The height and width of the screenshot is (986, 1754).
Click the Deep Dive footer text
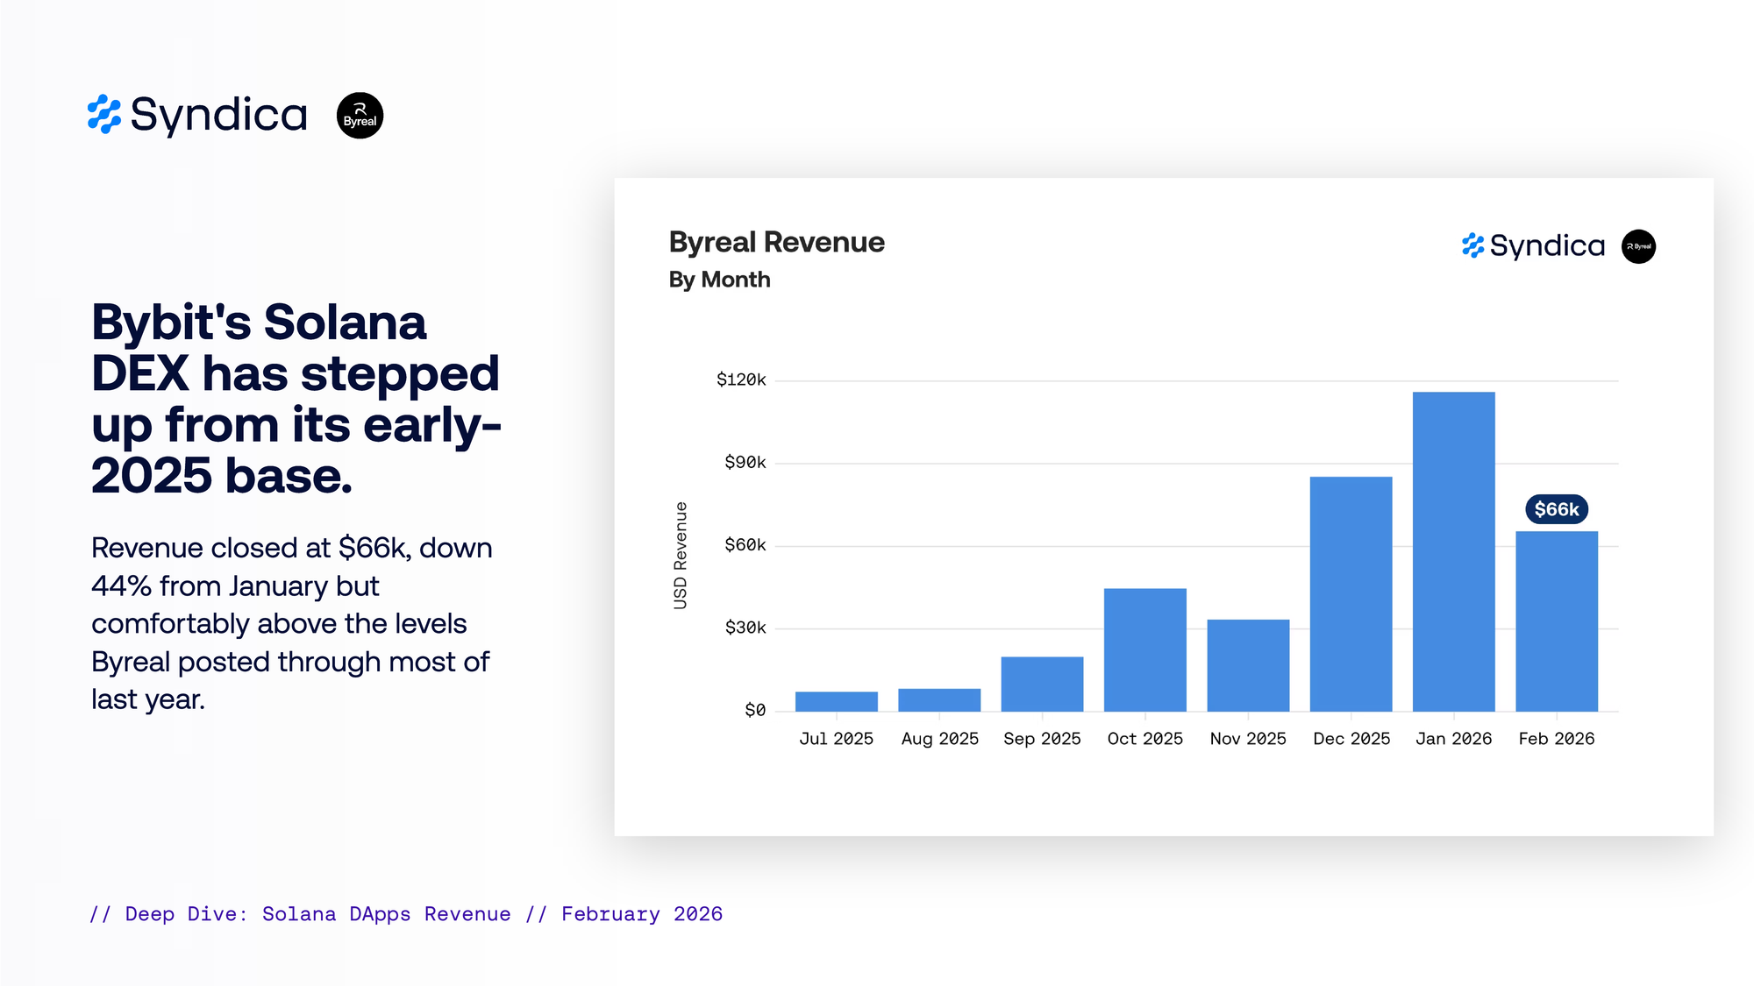coord(406,914)
